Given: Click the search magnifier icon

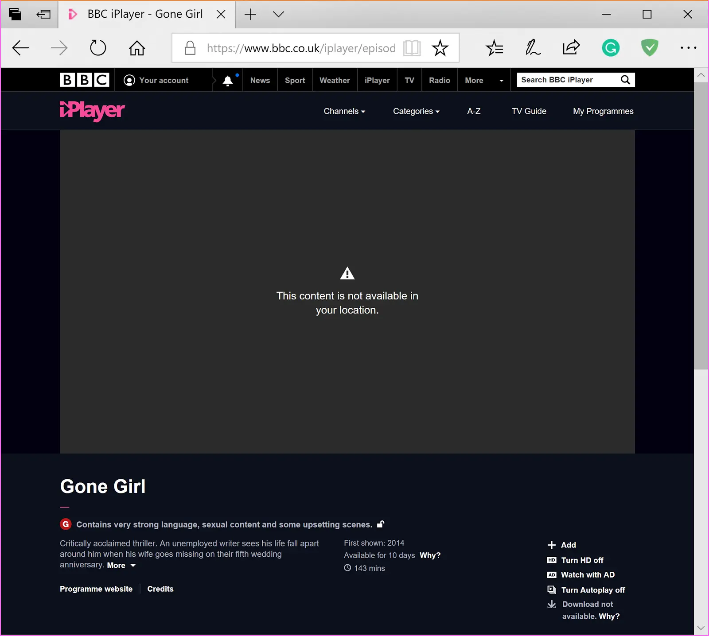Looking at the screenshot, I should pos(625,80).
